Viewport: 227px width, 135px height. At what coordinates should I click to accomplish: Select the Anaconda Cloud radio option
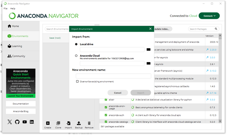(x=76, y=56)
